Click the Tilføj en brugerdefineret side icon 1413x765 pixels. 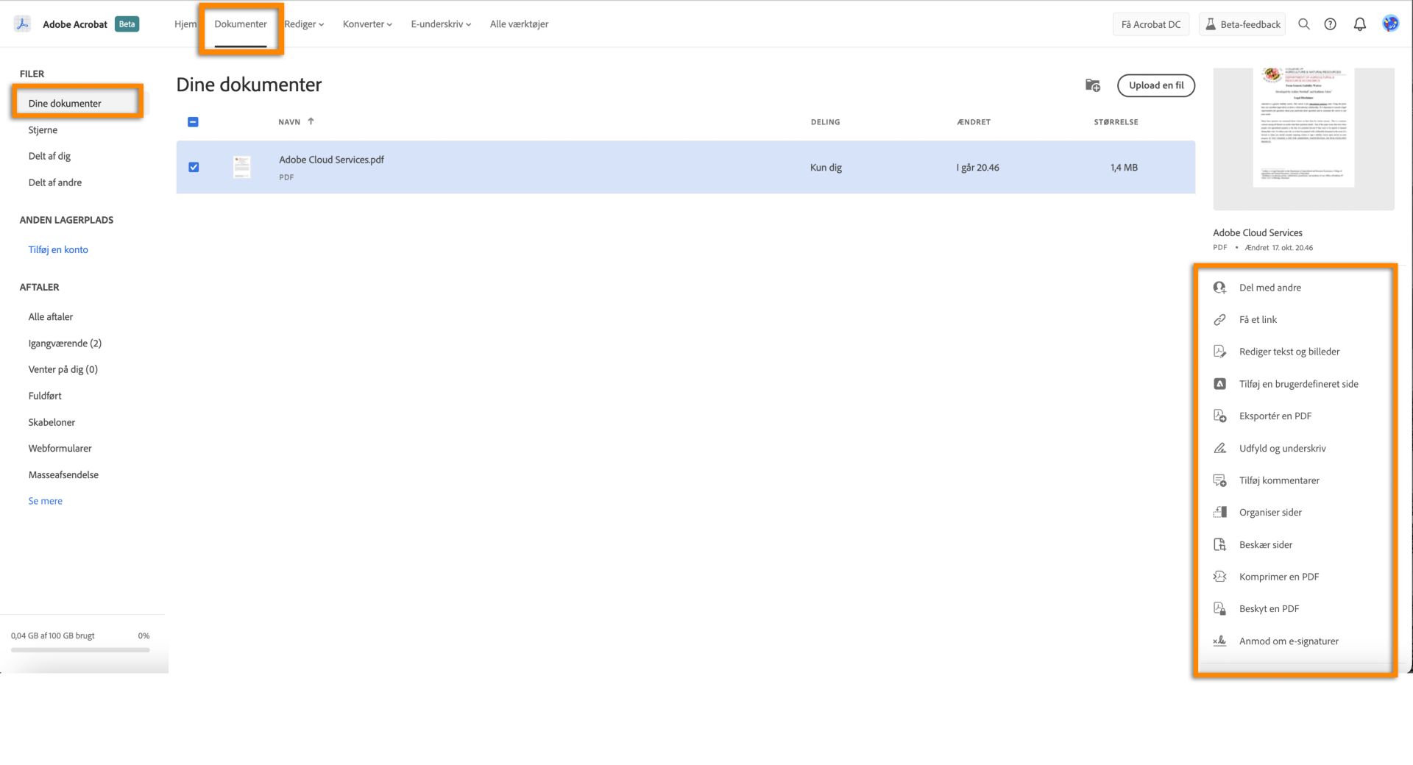(1219, 384)
